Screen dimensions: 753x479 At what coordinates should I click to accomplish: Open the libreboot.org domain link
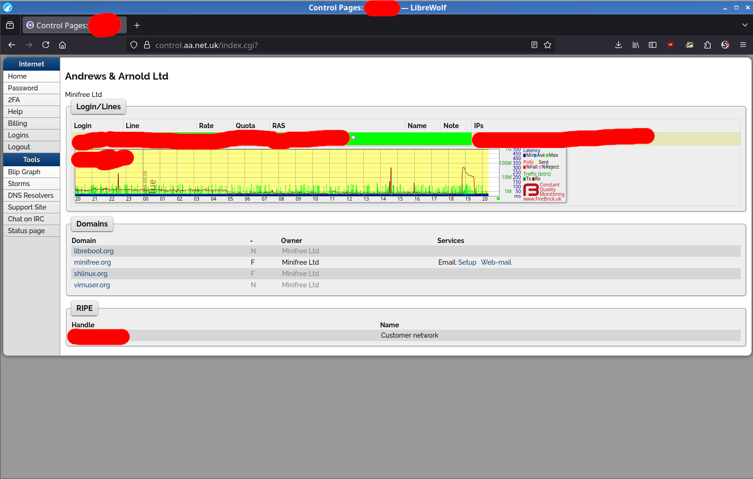coord(94,251)
